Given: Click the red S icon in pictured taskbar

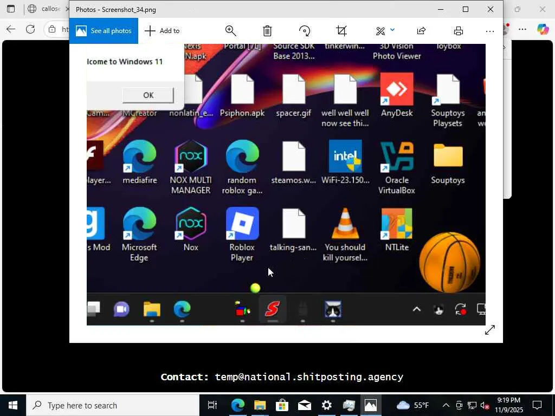Looking at the screenshot, I should 273,309.
